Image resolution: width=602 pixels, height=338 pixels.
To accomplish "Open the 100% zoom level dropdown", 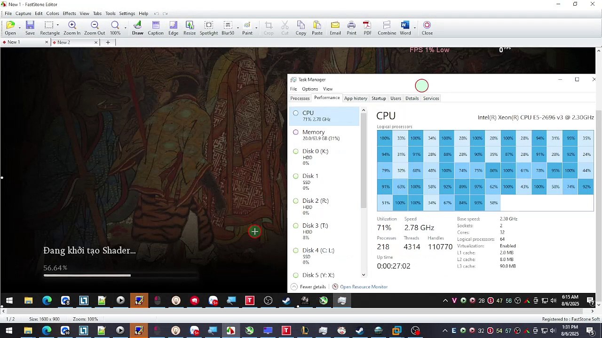I will 126,28.
